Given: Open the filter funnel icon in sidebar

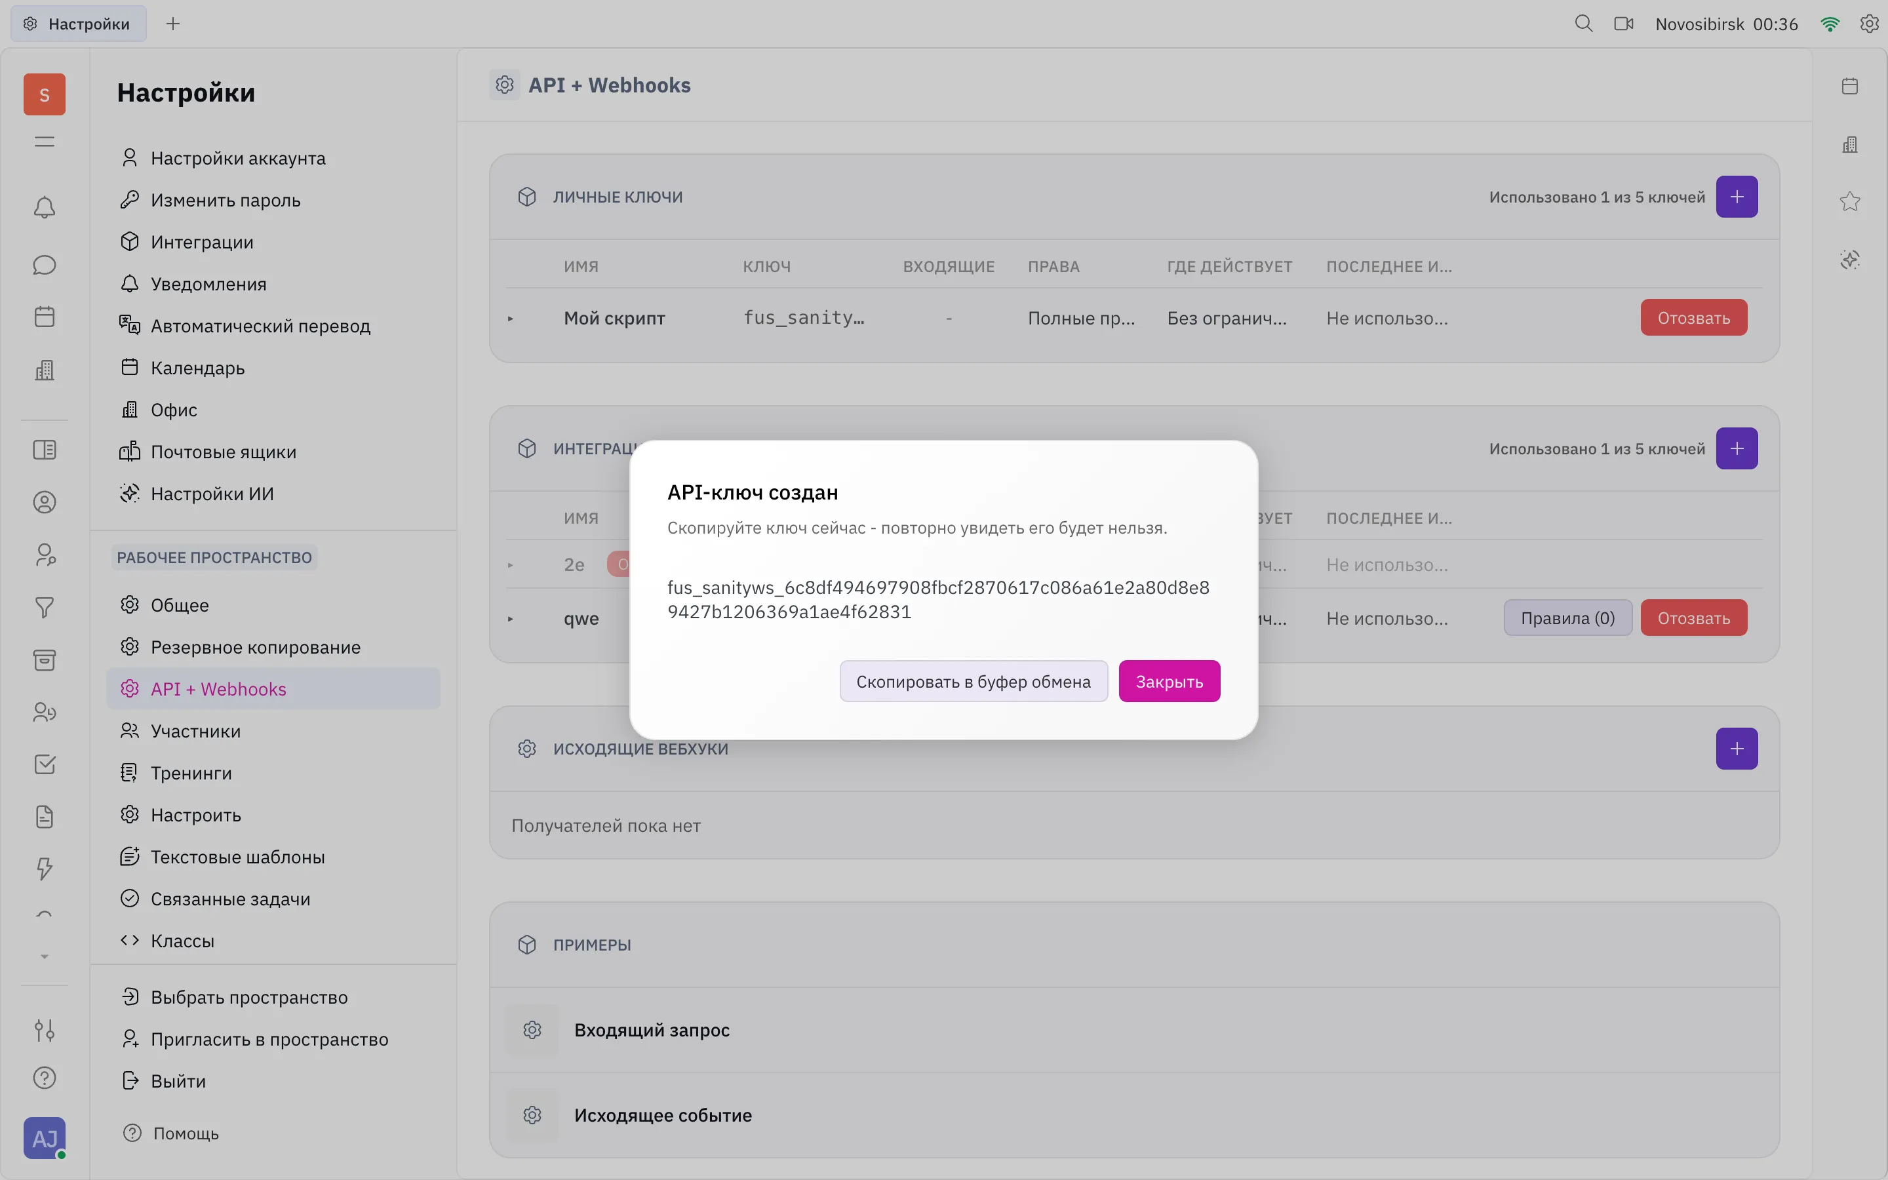Looking at the screenshot, I should click(x=45, y=608).
